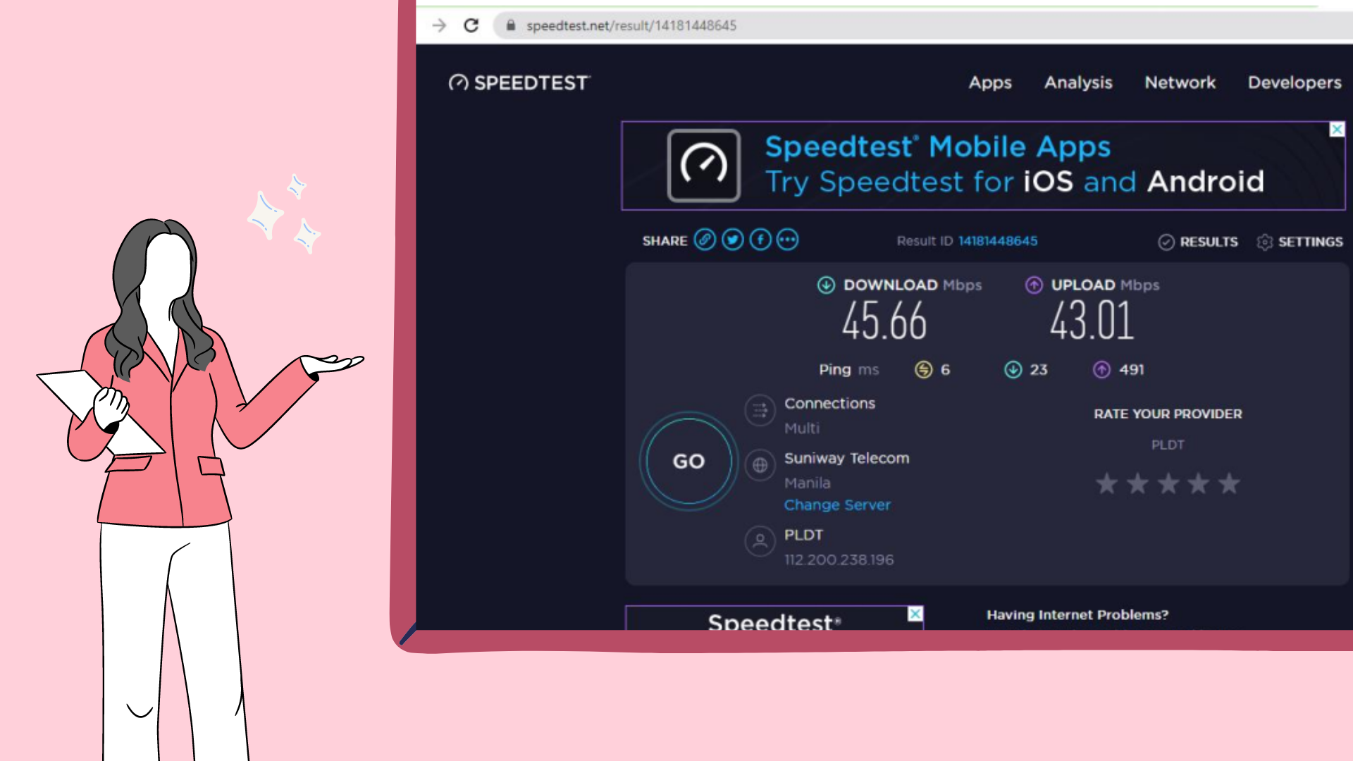Viewport: 1353px width, 761px height.
Task: Click the padlock site security icon
Action: tap(511, 25)
